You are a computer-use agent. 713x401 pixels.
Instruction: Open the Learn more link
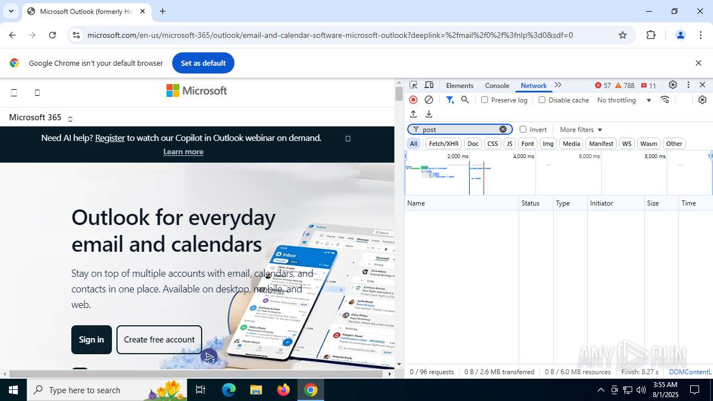point(183,151)
